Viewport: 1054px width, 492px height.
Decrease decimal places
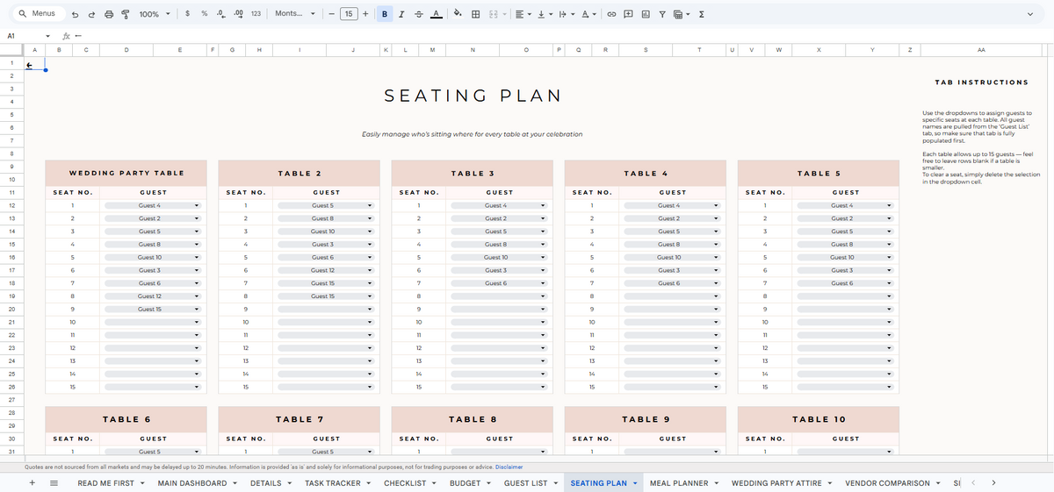coord(221,14)
